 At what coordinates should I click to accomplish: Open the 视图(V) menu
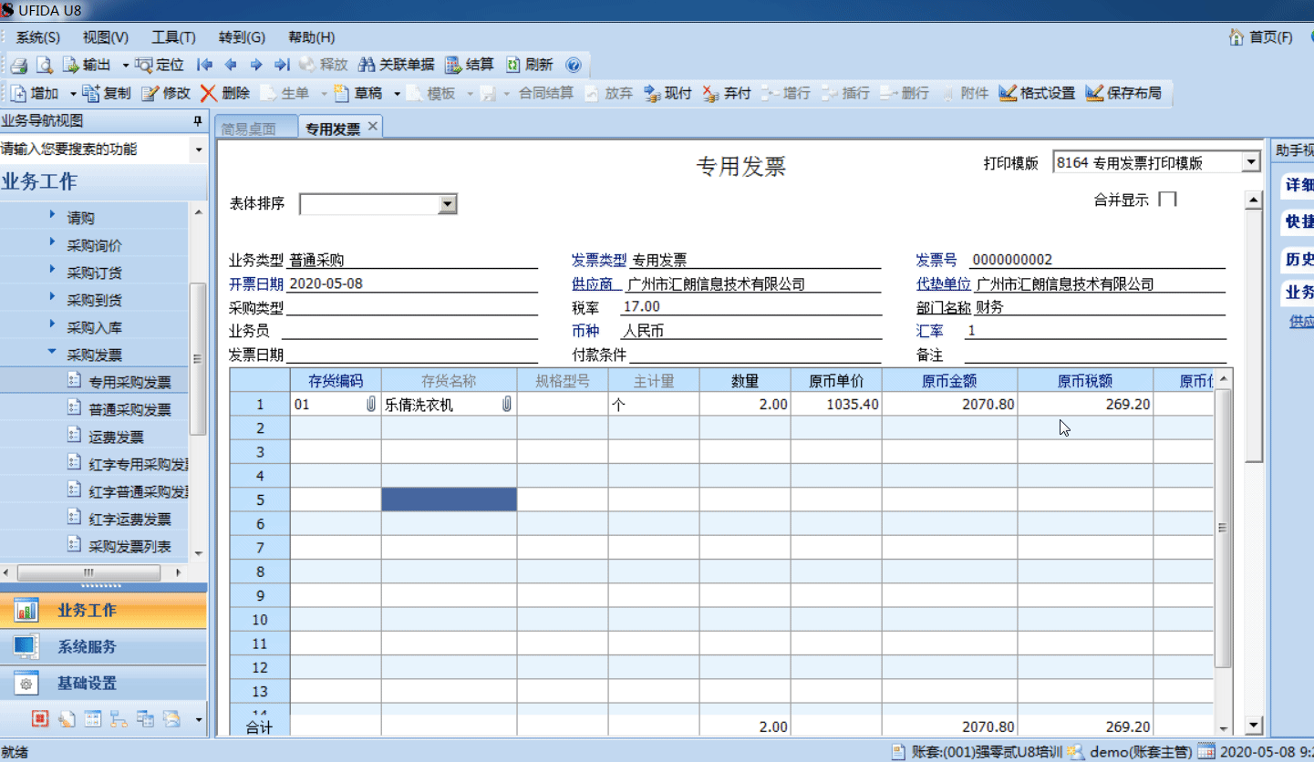coord(105,37)
